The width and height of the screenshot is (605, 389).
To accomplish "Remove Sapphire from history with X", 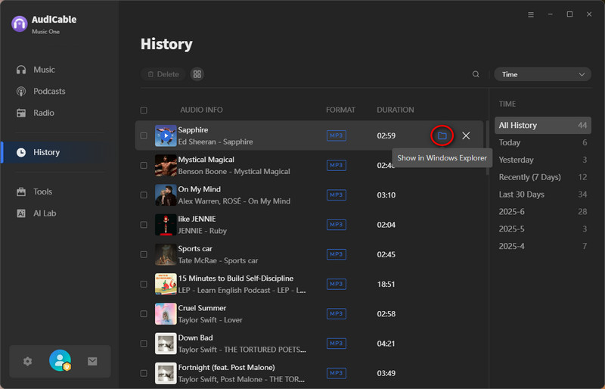I will click(x=466, y=135).
